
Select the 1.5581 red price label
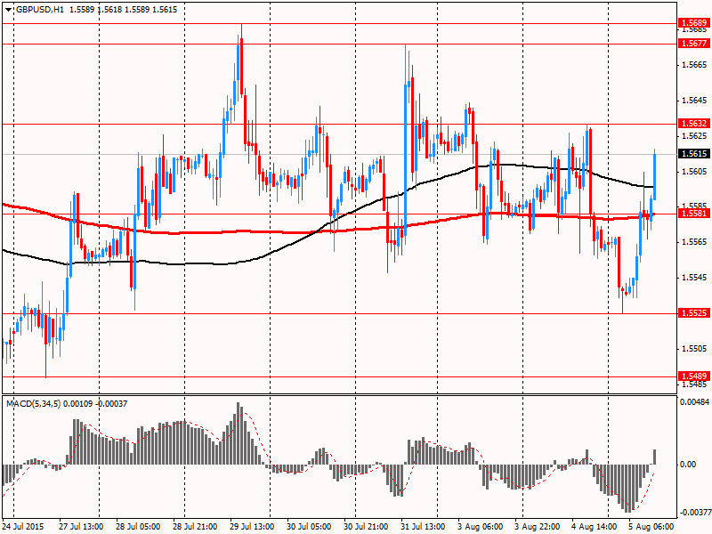(x=692, y=214)
